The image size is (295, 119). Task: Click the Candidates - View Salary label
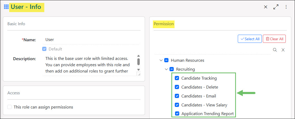click(204, 105)
